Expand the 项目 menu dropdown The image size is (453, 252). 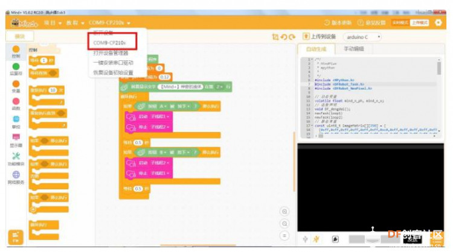(x=53, y=23)
